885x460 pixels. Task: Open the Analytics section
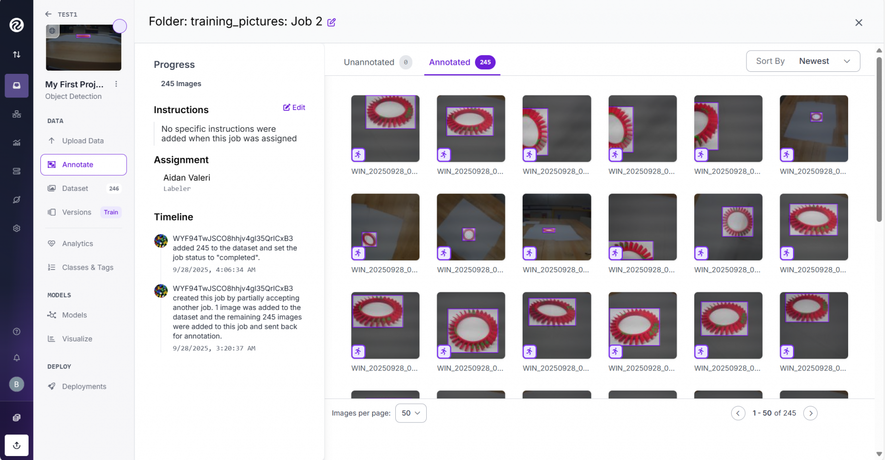pos(77,244)
